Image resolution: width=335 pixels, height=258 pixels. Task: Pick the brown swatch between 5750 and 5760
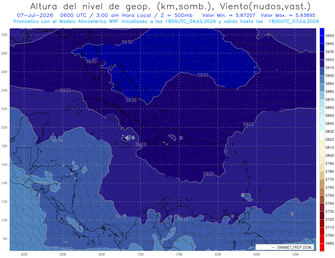click(322, 191)
